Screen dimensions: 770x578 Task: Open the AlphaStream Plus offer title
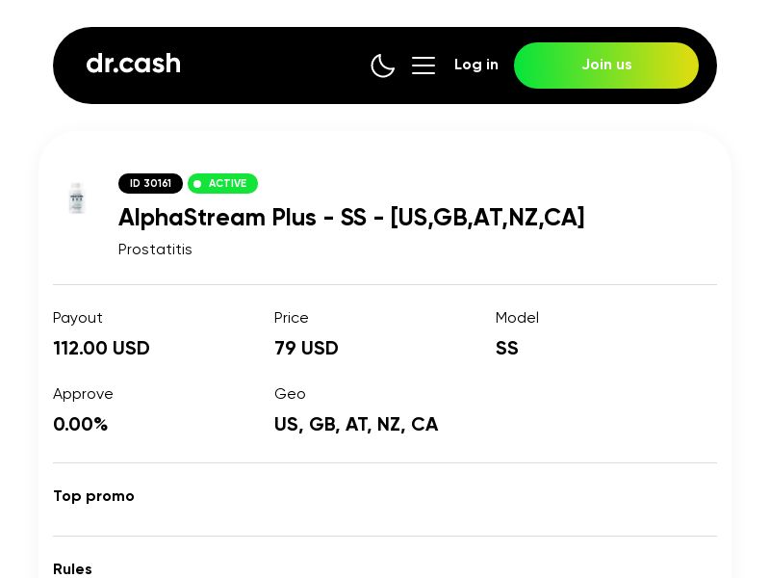pos(351,218)
